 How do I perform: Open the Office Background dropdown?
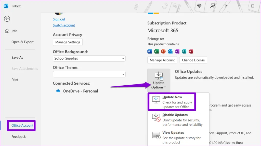coord(89,58)
